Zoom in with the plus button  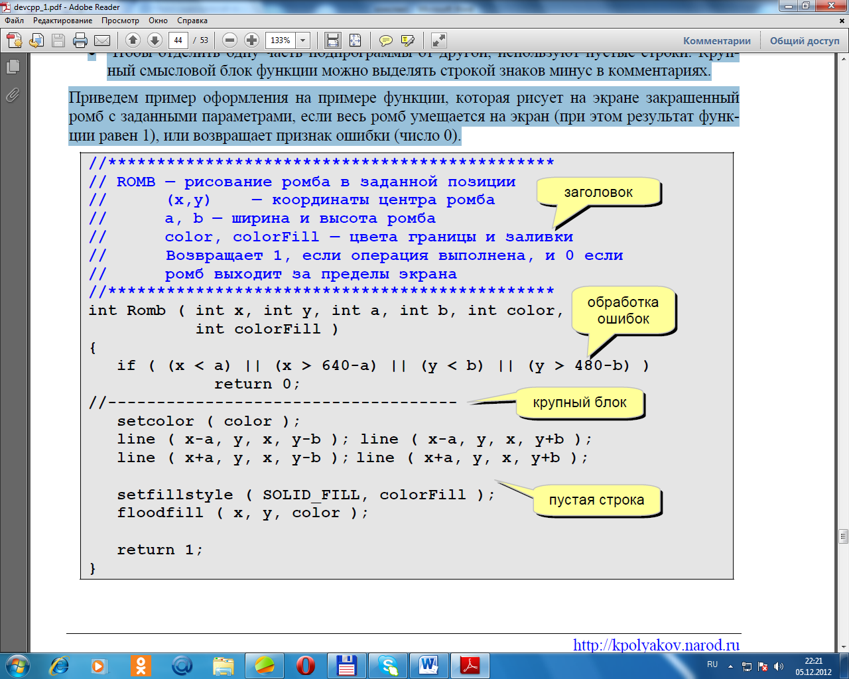251,40
